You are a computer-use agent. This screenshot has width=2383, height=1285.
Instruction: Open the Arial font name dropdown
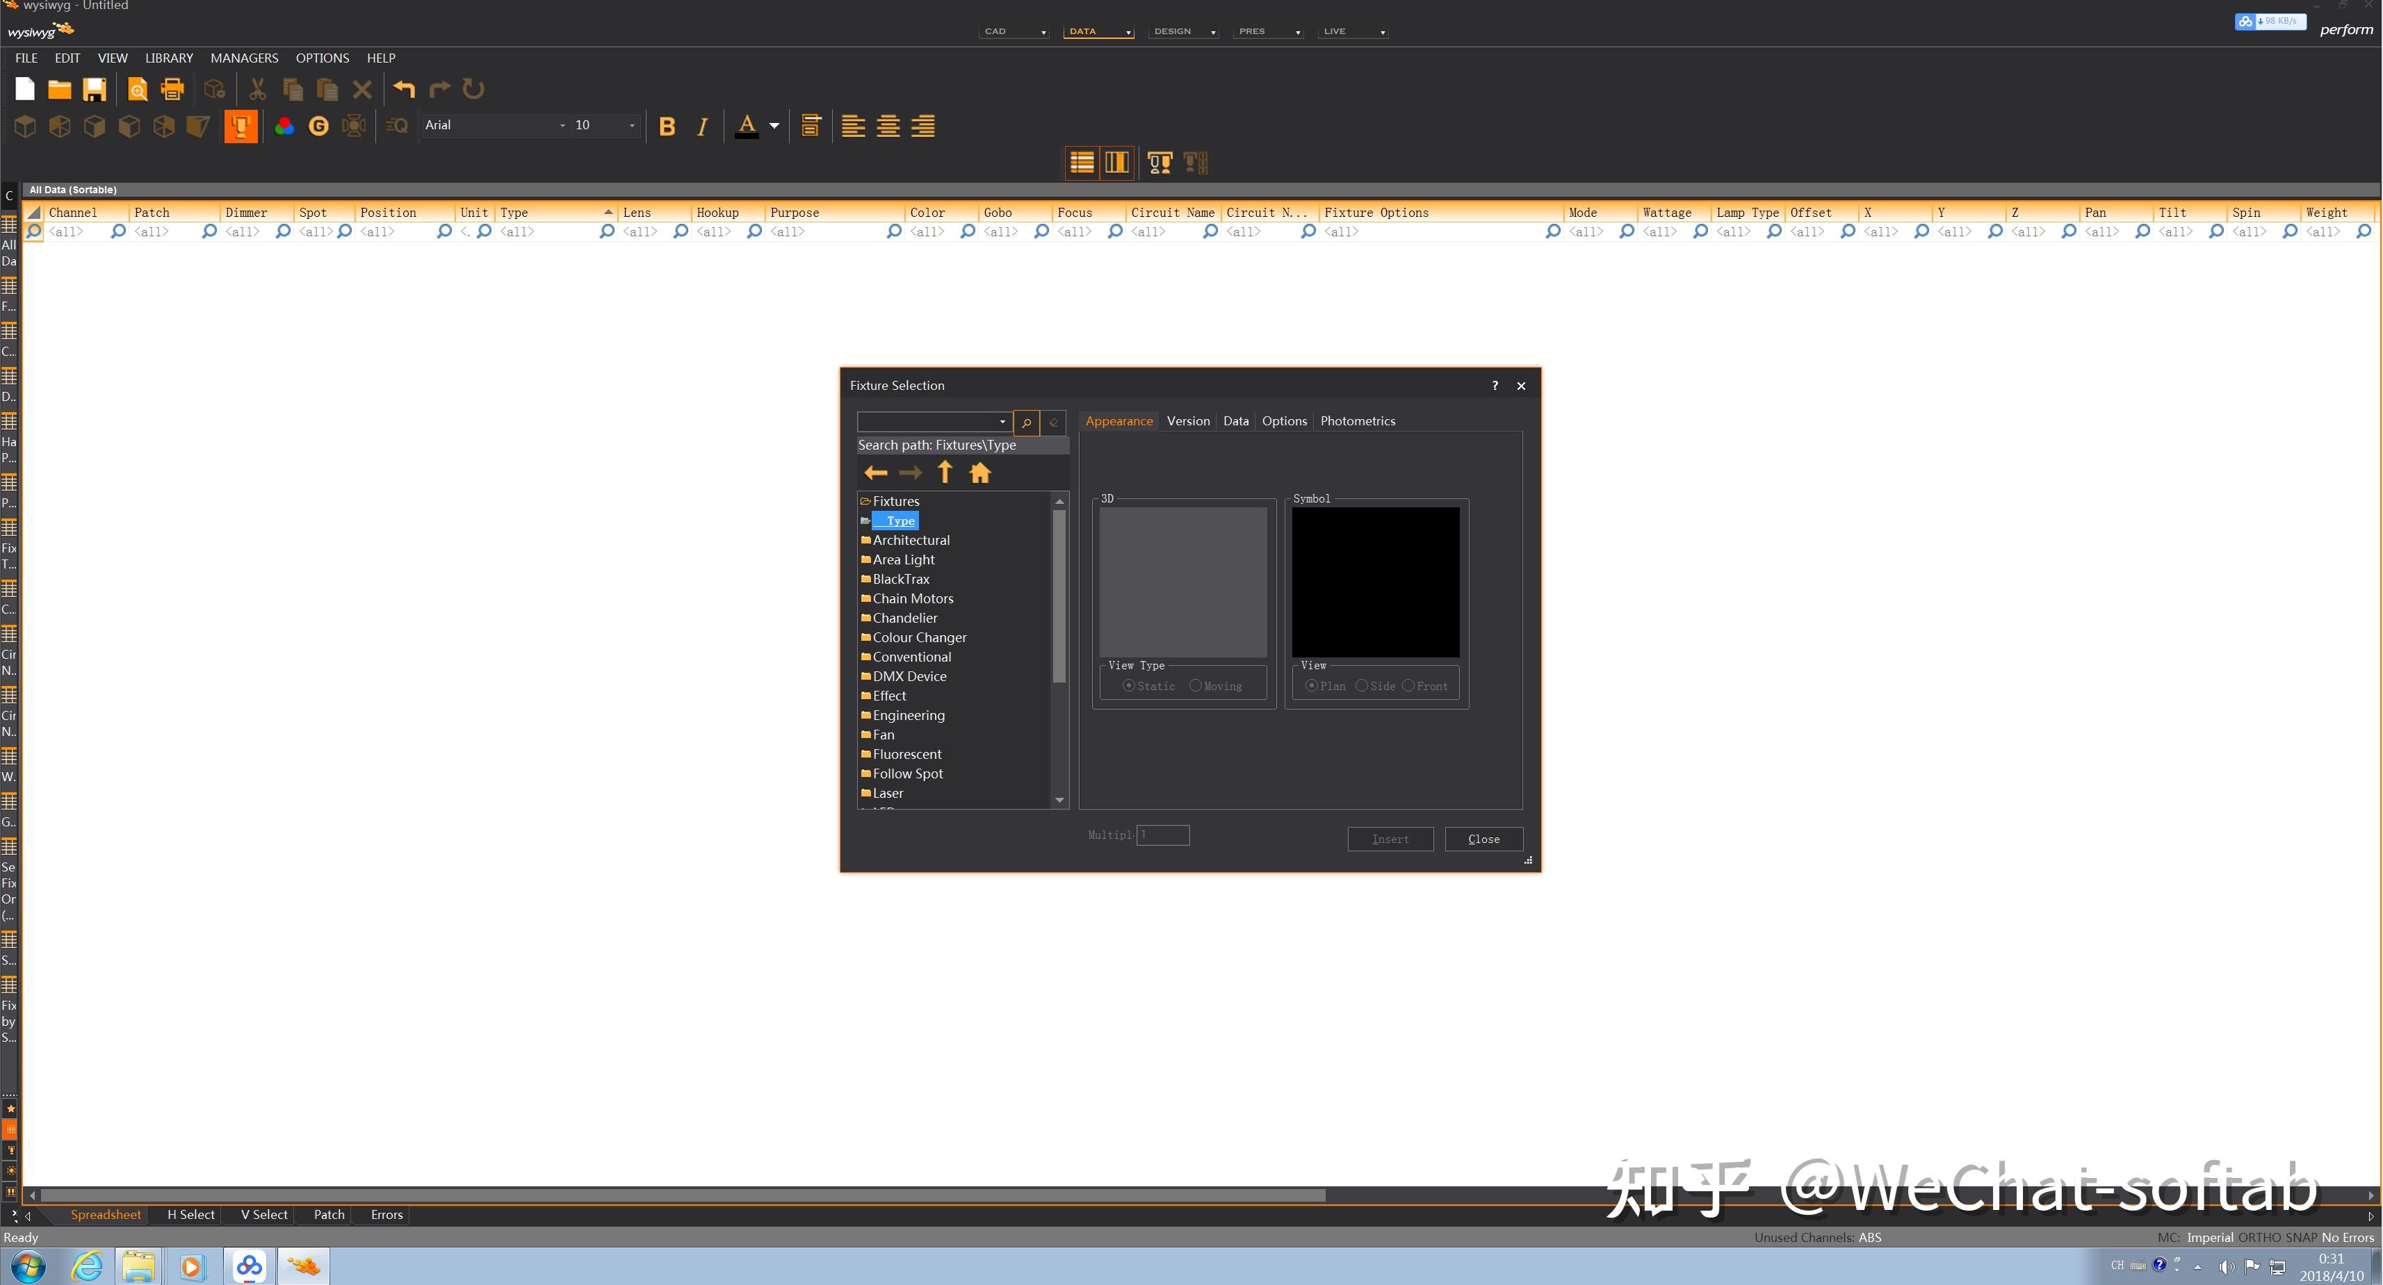point(562,126)
